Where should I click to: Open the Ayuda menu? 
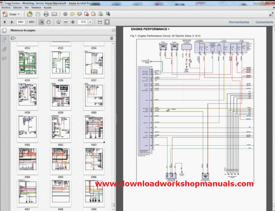(48, 8)
